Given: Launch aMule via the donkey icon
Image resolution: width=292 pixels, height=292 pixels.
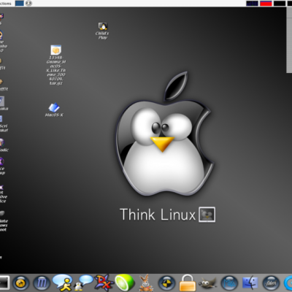Looking at the screenshot, I should (x=146, y=283).
